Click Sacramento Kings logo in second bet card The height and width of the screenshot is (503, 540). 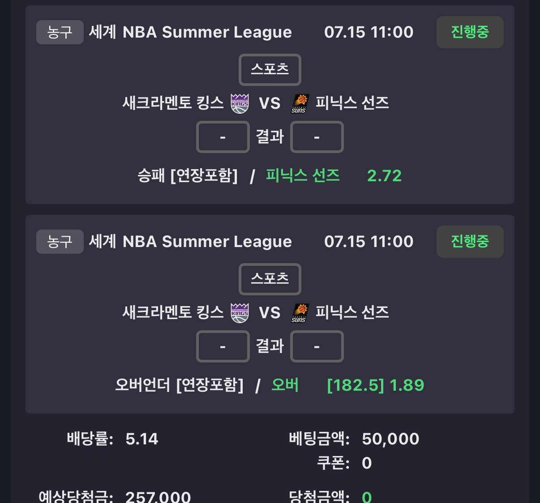(x=240, y=313)
